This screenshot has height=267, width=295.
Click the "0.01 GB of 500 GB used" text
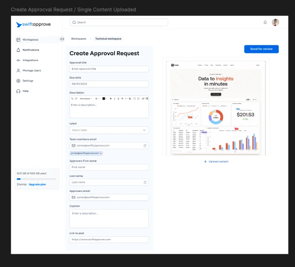click(x=31, y=173)
